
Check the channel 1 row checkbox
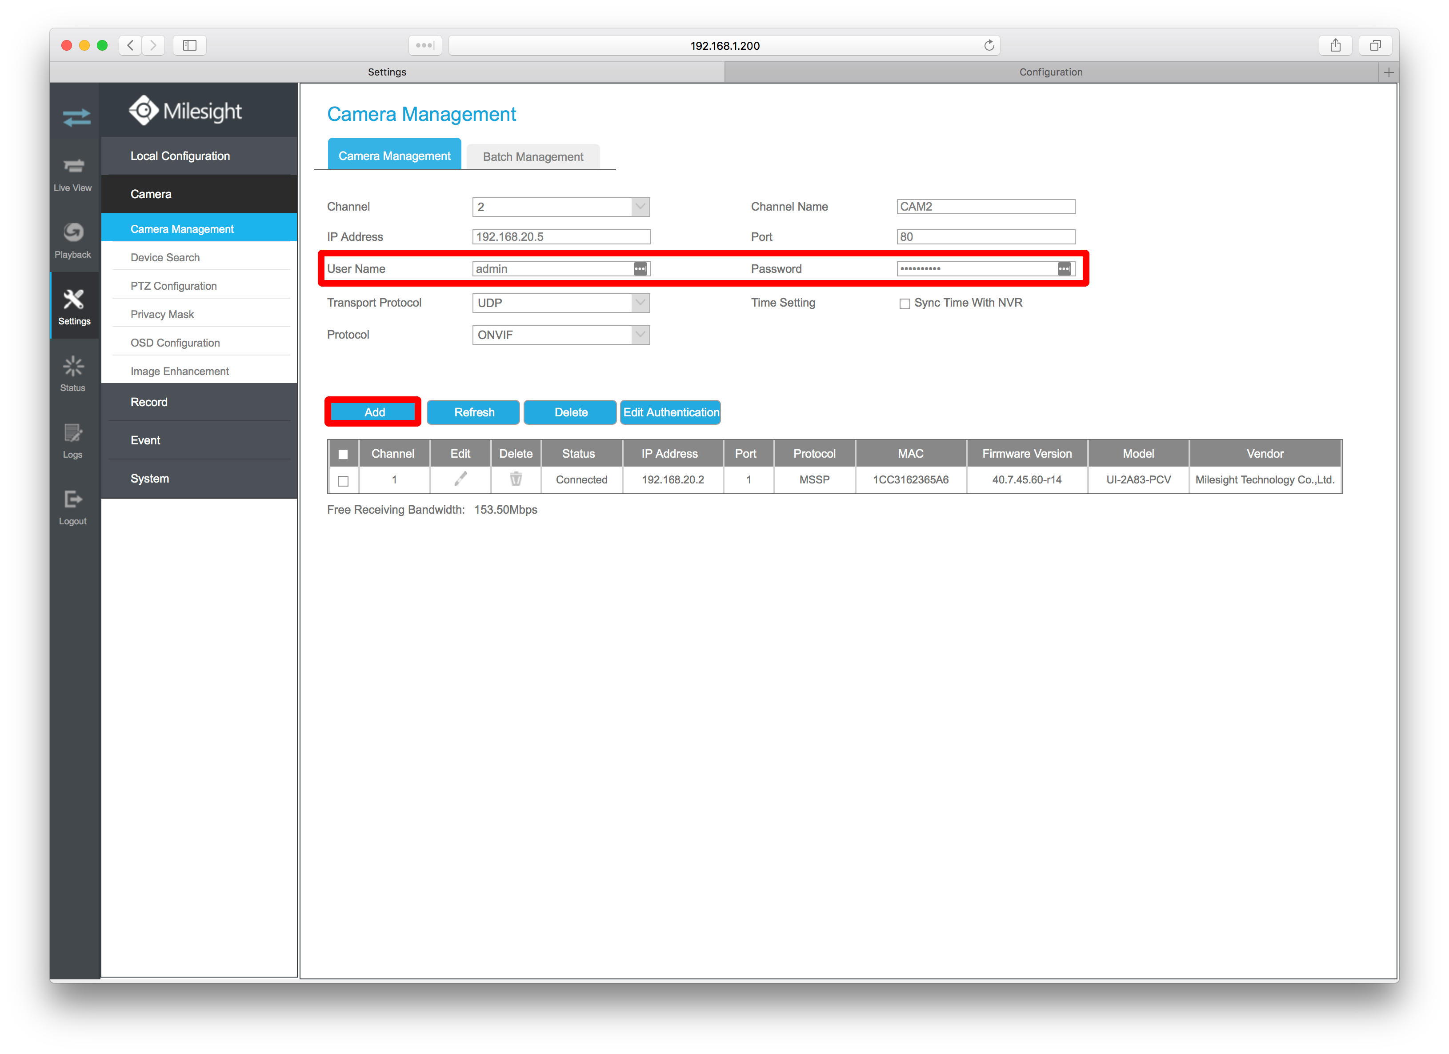343,480
